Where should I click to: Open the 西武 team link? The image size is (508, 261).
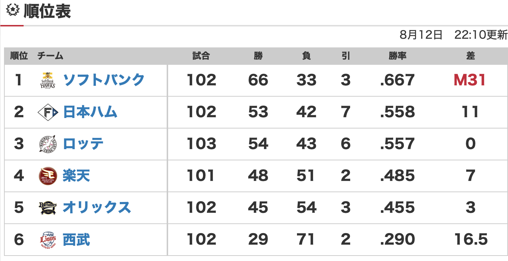(76, 239)
